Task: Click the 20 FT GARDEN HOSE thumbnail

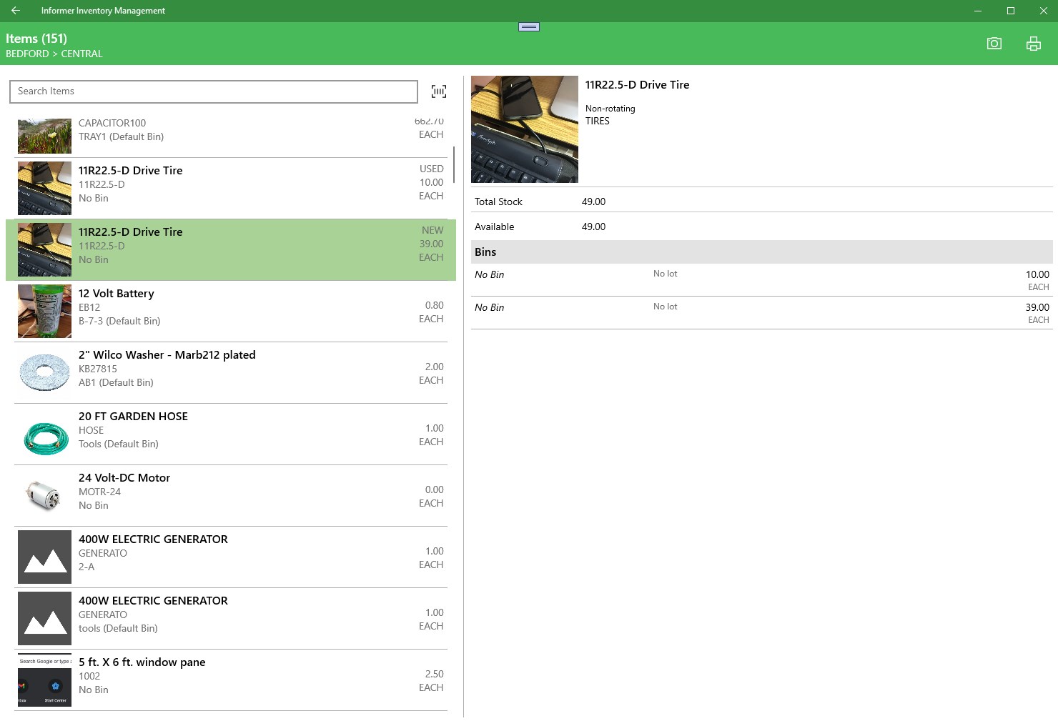Action: click(x=44, y=434)
